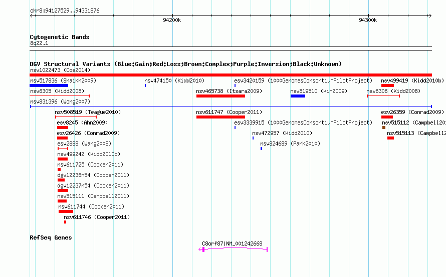Open the nsv515112 Campbell variant label
The image size is (446, 277).
coord(414,122)
